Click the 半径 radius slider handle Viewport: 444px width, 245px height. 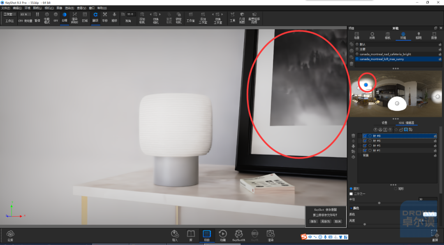[379, 203]
